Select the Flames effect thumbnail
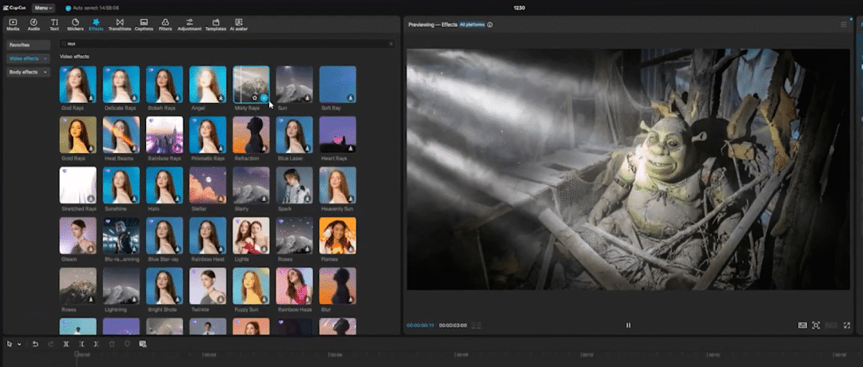Image resolution: width=863 pixels, height=367 pixels. (x=338, y=235)
